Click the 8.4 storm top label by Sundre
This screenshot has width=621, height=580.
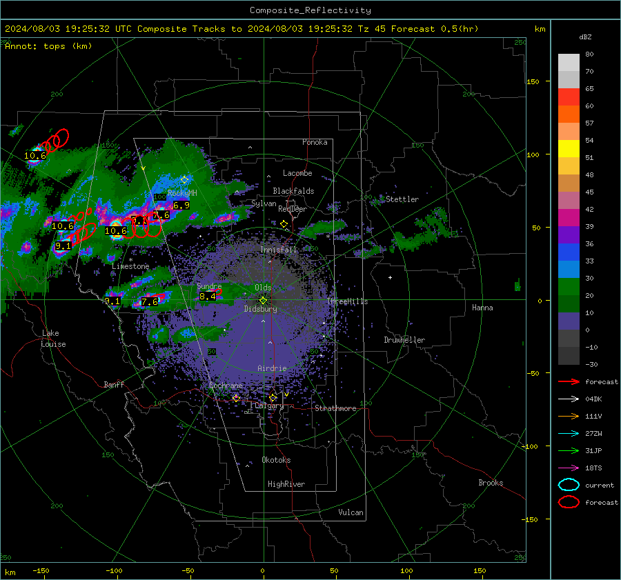208,296
